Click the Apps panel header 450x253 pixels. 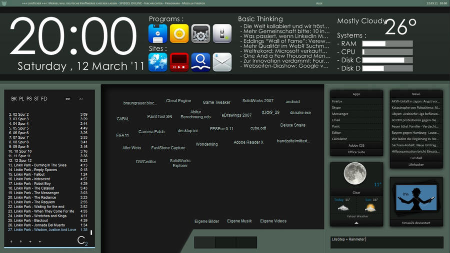pyautogui.click(x=356, y=94)
